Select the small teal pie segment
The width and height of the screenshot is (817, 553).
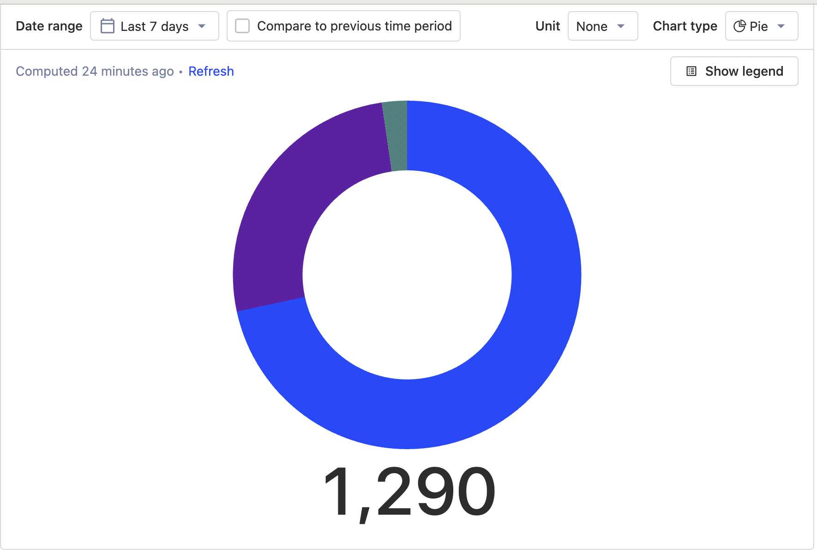click(396, 136)
